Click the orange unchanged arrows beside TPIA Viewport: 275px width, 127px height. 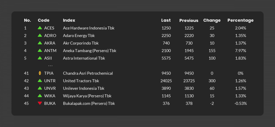(x=40, y=73)
